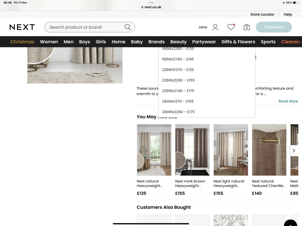Open the Store Locator link
Viewport: 302px width, 226px height.
262,14
